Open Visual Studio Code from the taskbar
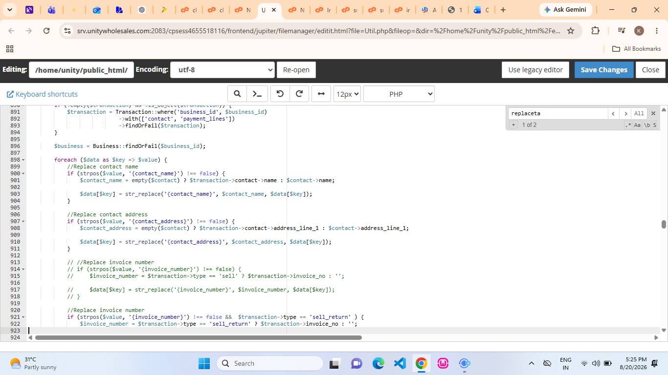This screenshot has width=668, height=375. [x=400, y=363]
